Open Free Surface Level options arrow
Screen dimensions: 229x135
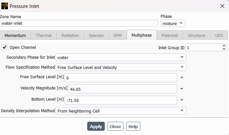pos(182,78)
